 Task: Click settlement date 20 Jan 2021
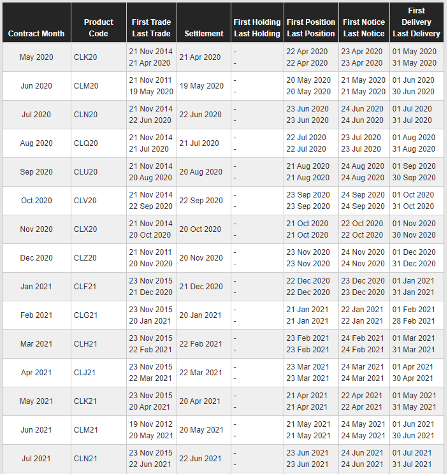pos(201,315)
